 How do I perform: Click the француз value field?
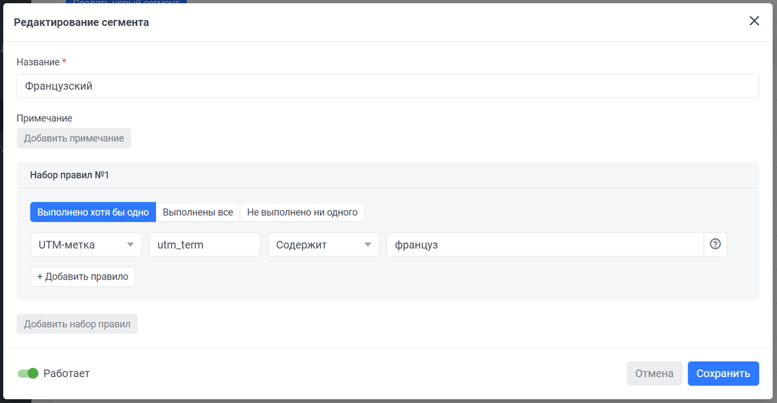point(545,245)
